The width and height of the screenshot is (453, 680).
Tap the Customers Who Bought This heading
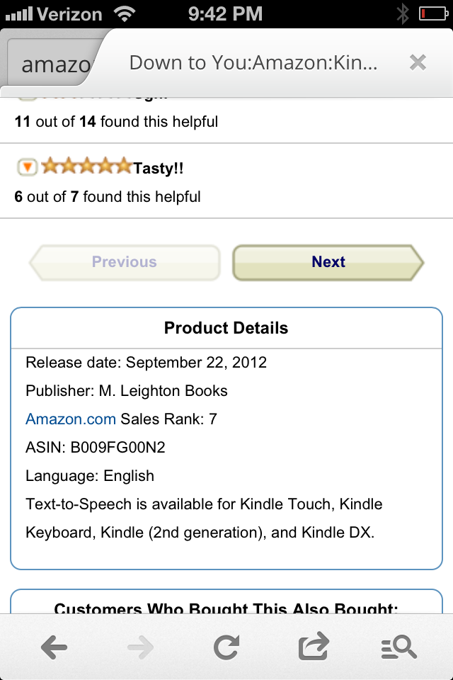point(226,608)
